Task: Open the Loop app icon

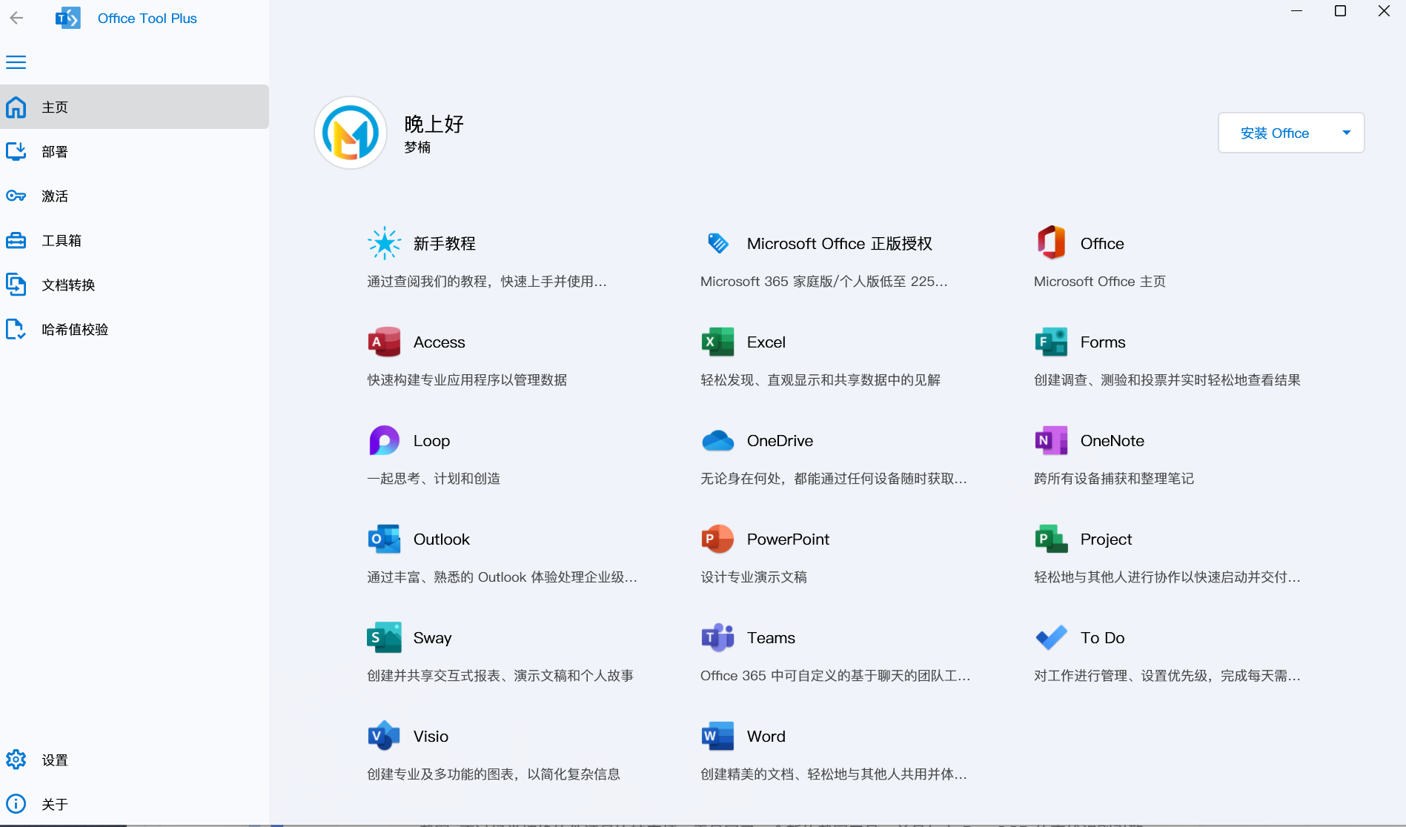Action: [384, 440]
